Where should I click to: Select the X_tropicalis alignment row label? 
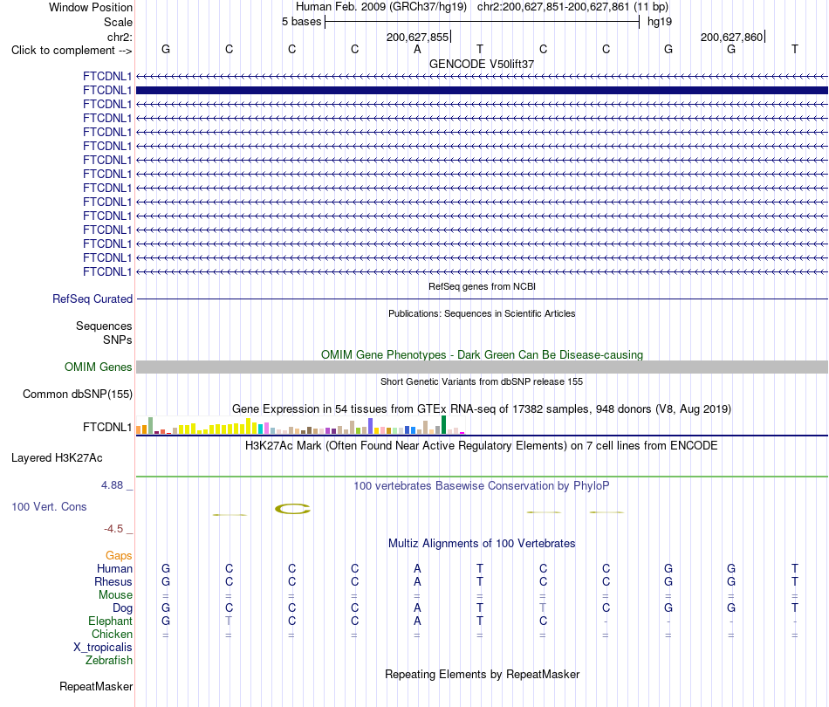tap(103, 648)
